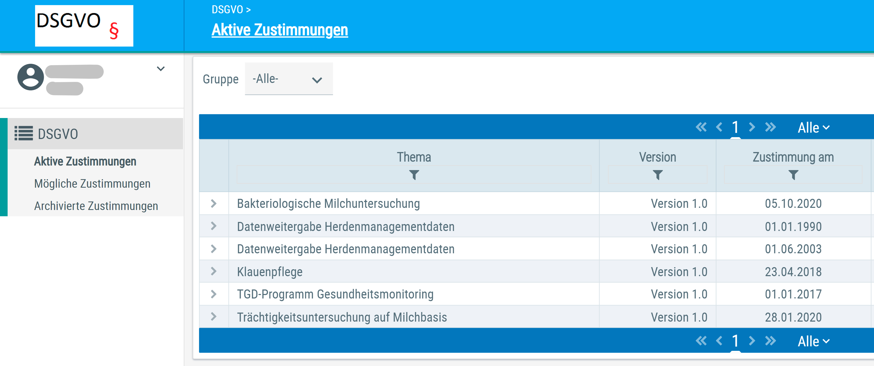The width and height of the screenshot is (874, 366).
Task: Click the Thema filter input field
Action: click(x=322, y=175)
